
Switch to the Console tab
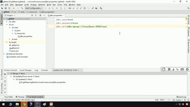point(44,70)
